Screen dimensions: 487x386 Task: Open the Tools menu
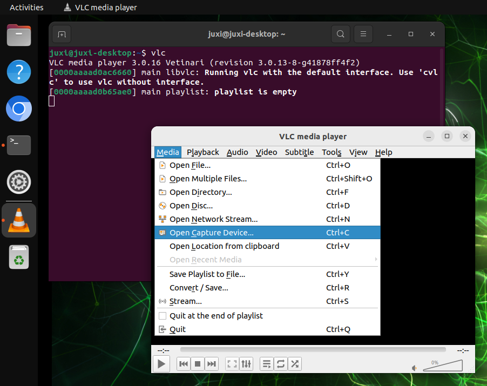332,152
